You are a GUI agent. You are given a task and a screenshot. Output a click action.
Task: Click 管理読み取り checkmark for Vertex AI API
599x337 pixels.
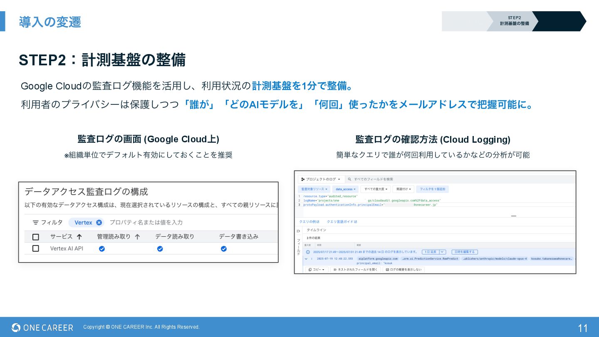pyautogui.click(x=102, y=249)
